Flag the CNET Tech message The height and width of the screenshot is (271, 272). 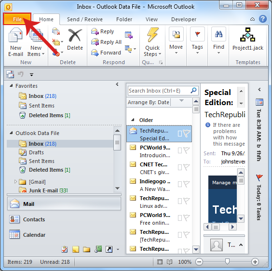[x=187, y=167]
